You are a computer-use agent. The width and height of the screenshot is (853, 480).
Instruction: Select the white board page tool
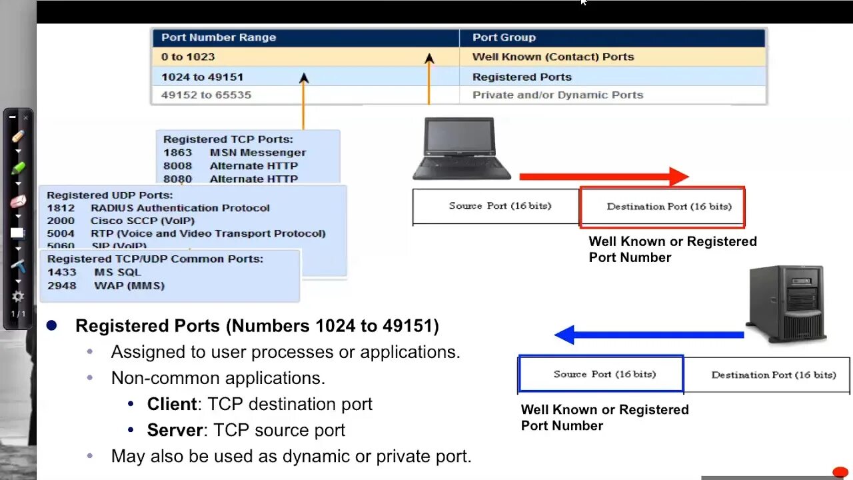tap(17, 233)
